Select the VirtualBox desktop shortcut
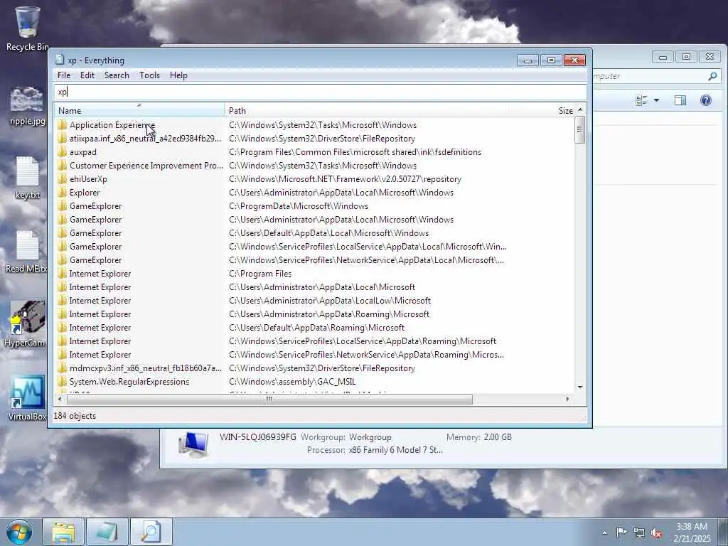The width and height of the screenshot is (728, 546). 27,398
